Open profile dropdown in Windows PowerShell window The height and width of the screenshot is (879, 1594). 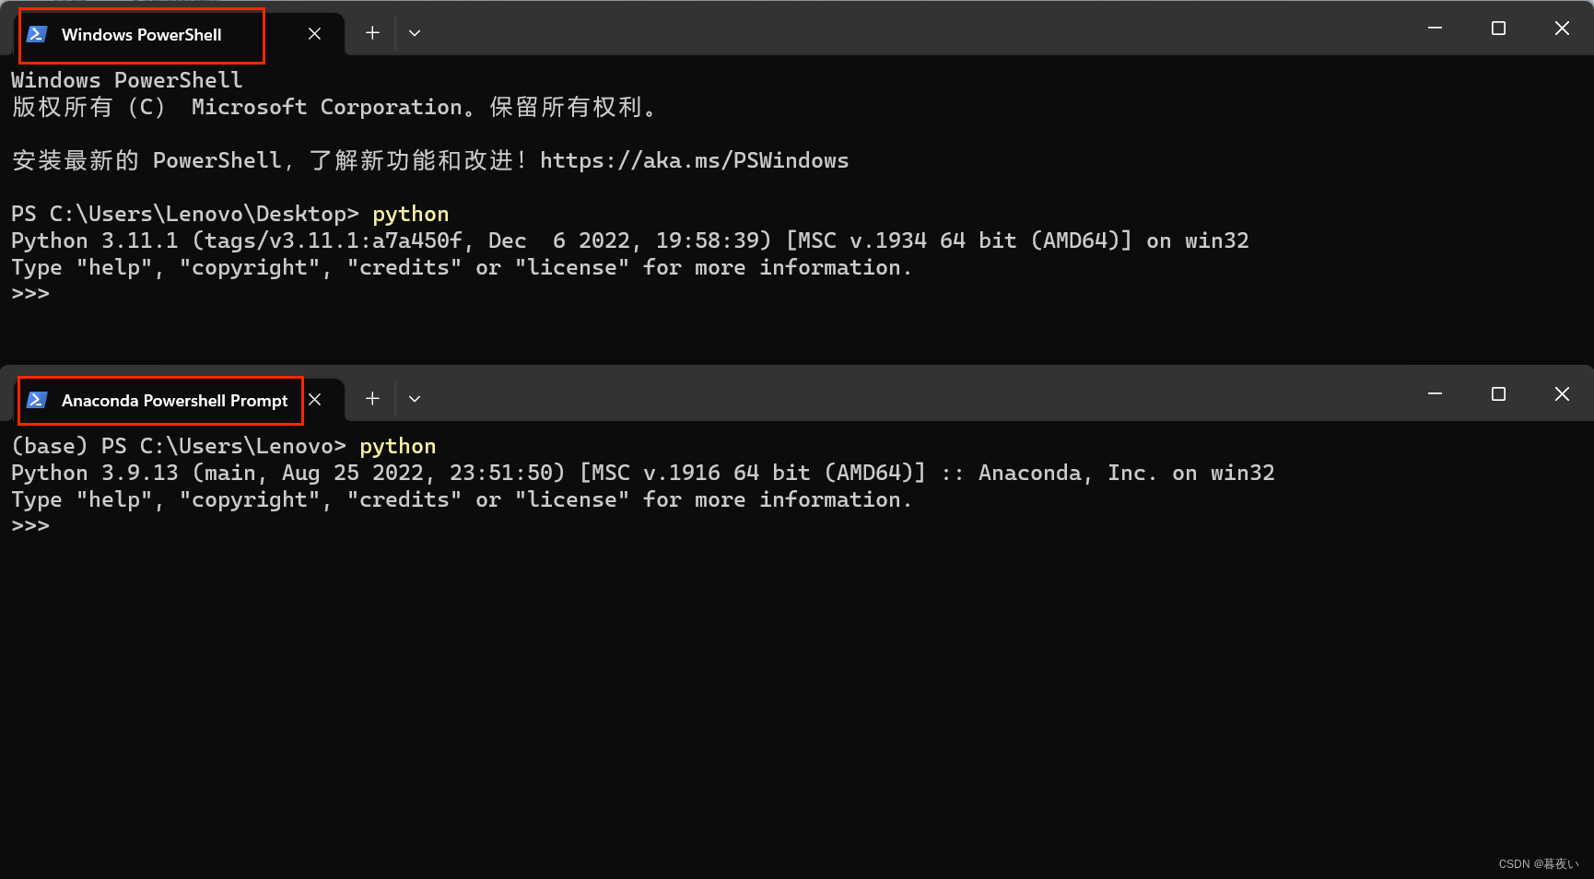click(415, 33)
